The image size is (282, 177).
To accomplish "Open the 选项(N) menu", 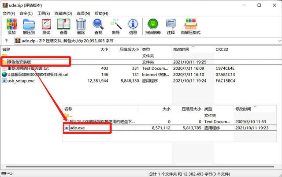I will pyautogui.click(x=83, y=14).
